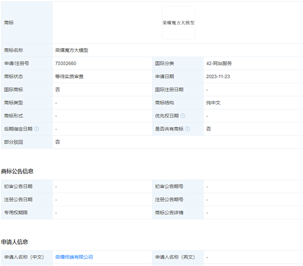Open the 荣耀魔方大模型 trademark image
The height and width of the screenshot is (266, 303).
tap(178, 23)
